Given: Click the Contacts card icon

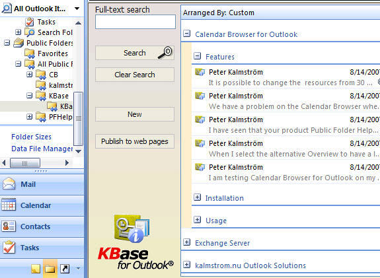Looking at the screenshot, I should pos(9,226).
